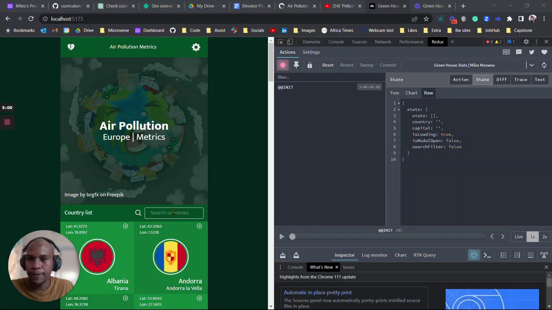Expand the Redux instance selector dropdown

[x=532, y=65]
